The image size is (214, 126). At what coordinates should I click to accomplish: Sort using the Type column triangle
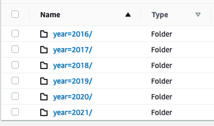point(198,15)
